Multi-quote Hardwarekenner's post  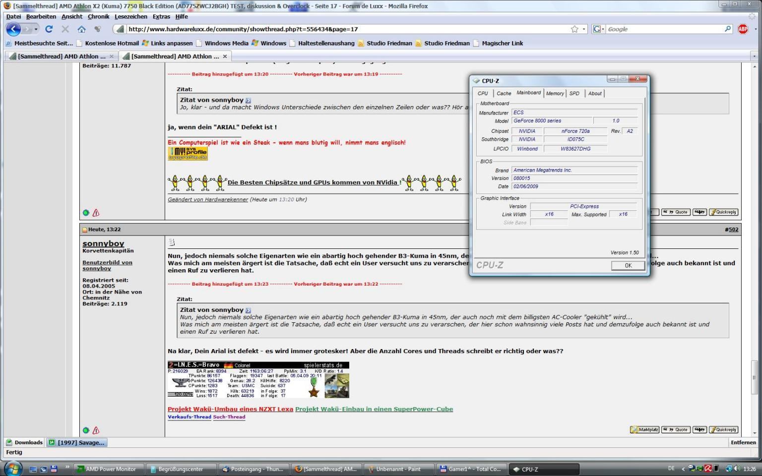click(x=699, y=212)
